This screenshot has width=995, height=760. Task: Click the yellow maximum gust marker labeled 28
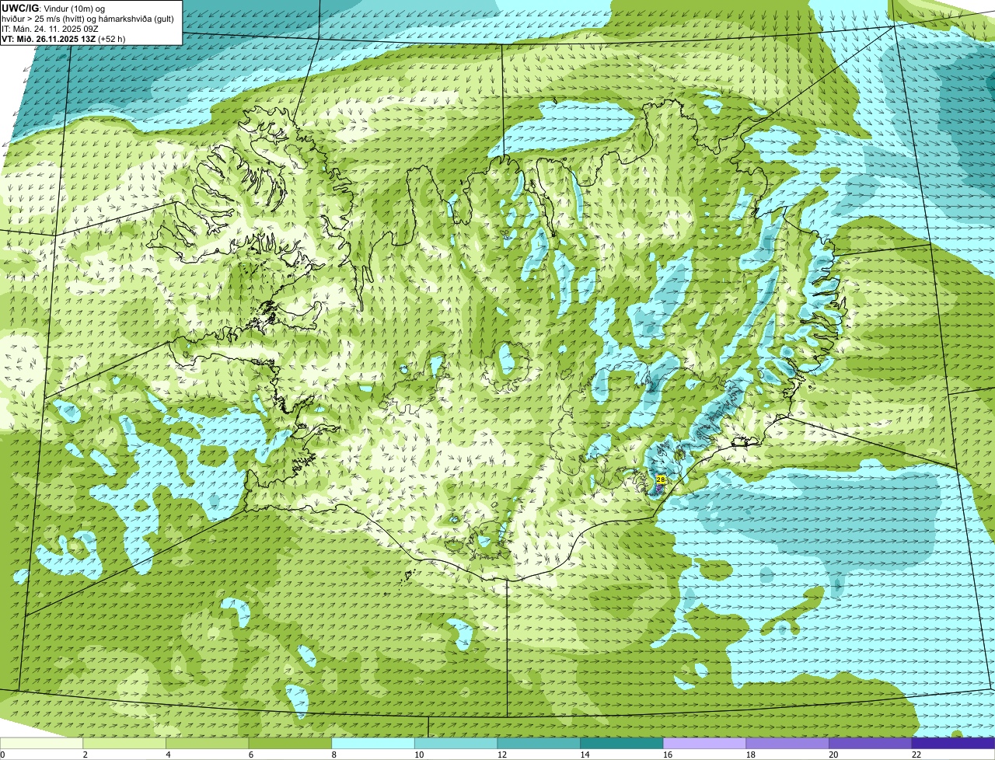tap(661, 479)
